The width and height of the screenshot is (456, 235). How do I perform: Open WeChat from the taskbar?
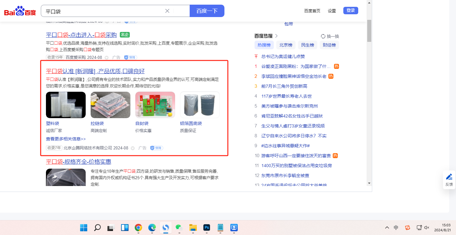pyautogui.click(x=179, y=228)
